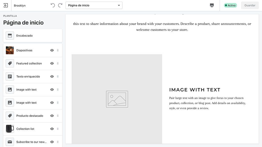Click the IMAGE WITH TEXT heading in preview
This screenshot has width=262, height=147.
(195, 90)
